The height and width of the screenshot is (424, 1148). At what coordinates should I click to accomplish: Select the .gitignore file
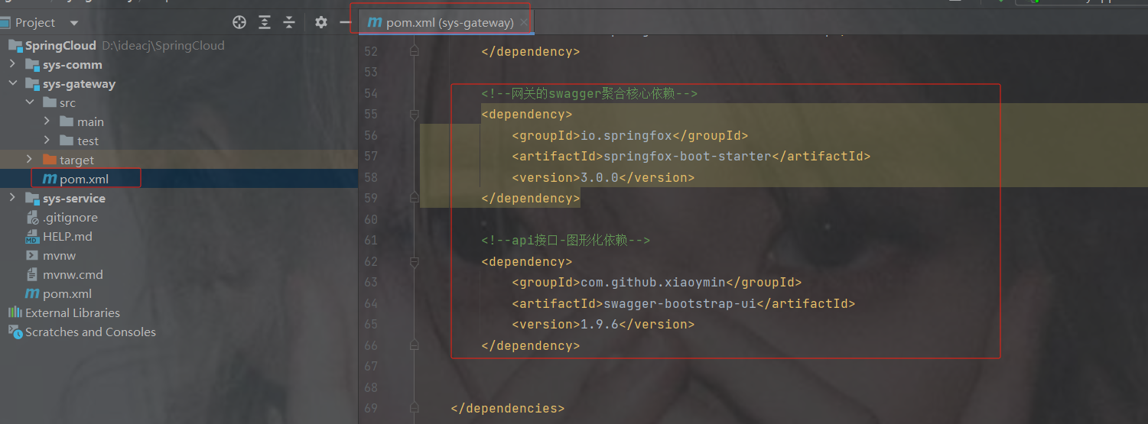tap(179, 217)
